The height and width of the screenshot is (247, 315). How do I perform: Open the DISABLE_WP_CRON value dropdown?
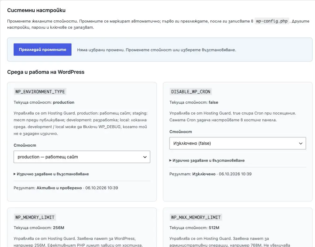(x=237, y=143)
